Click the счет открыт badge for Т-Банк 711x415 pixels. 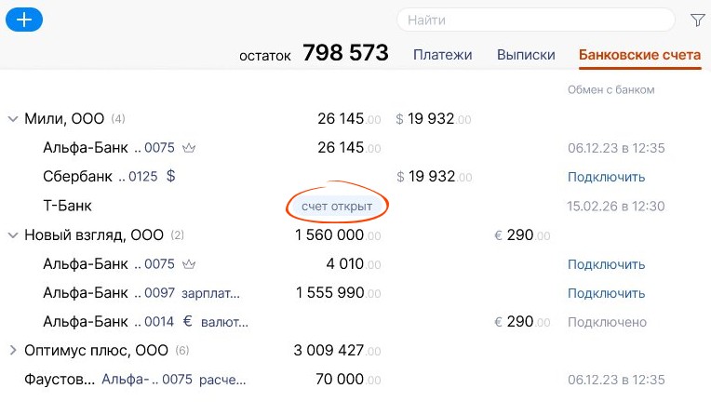[x=337, y=207]
